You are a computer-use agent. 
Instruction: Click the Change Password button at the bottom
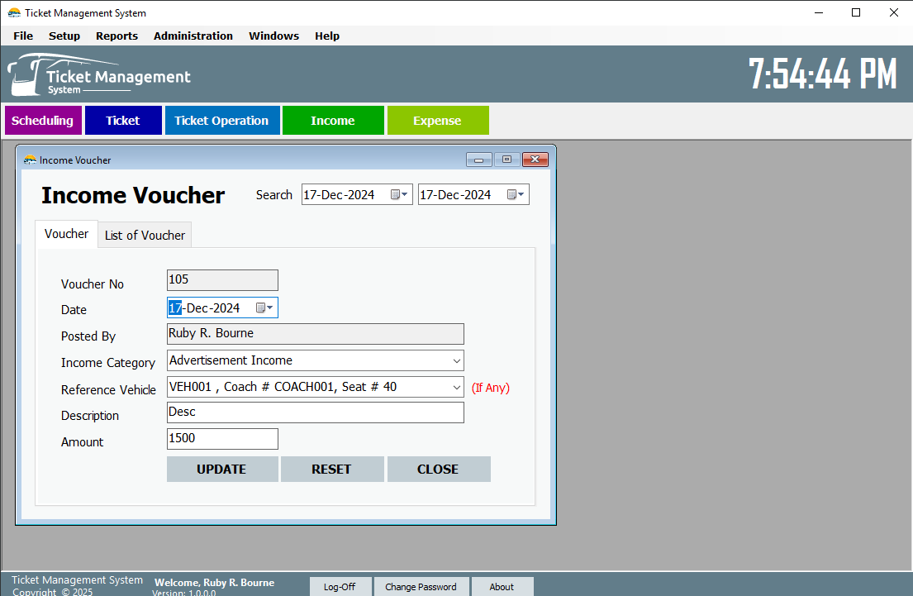[421, 586]
